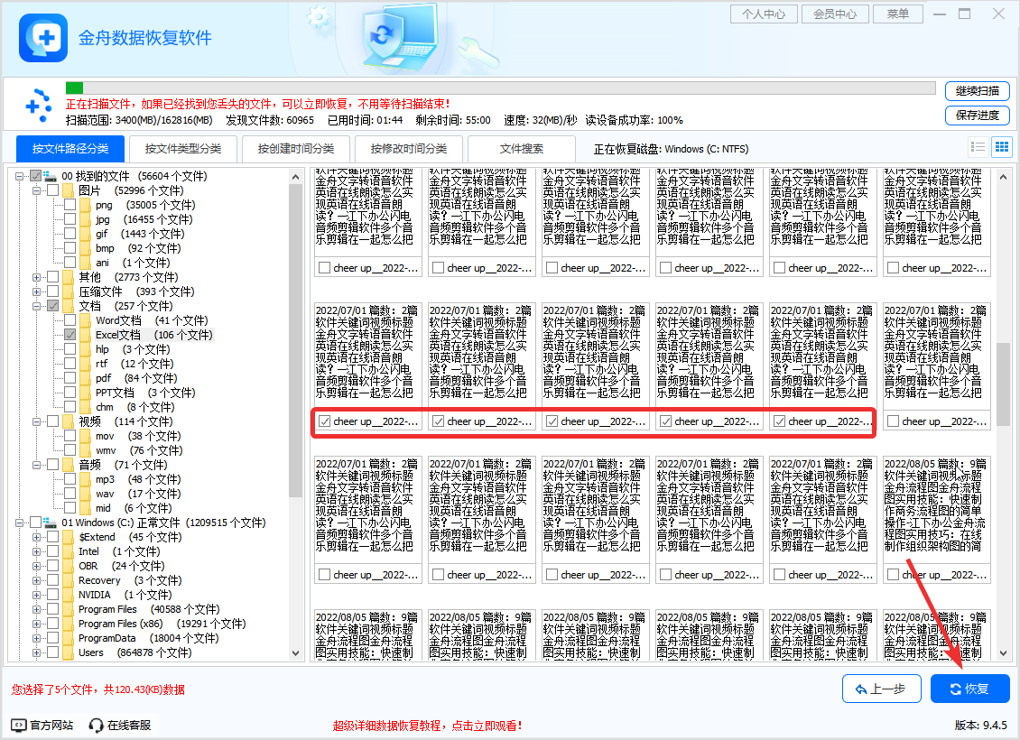The width and height of the screenshot is (1020, 740).
Task: Click the mov folder icon
Action: point(85,436)
